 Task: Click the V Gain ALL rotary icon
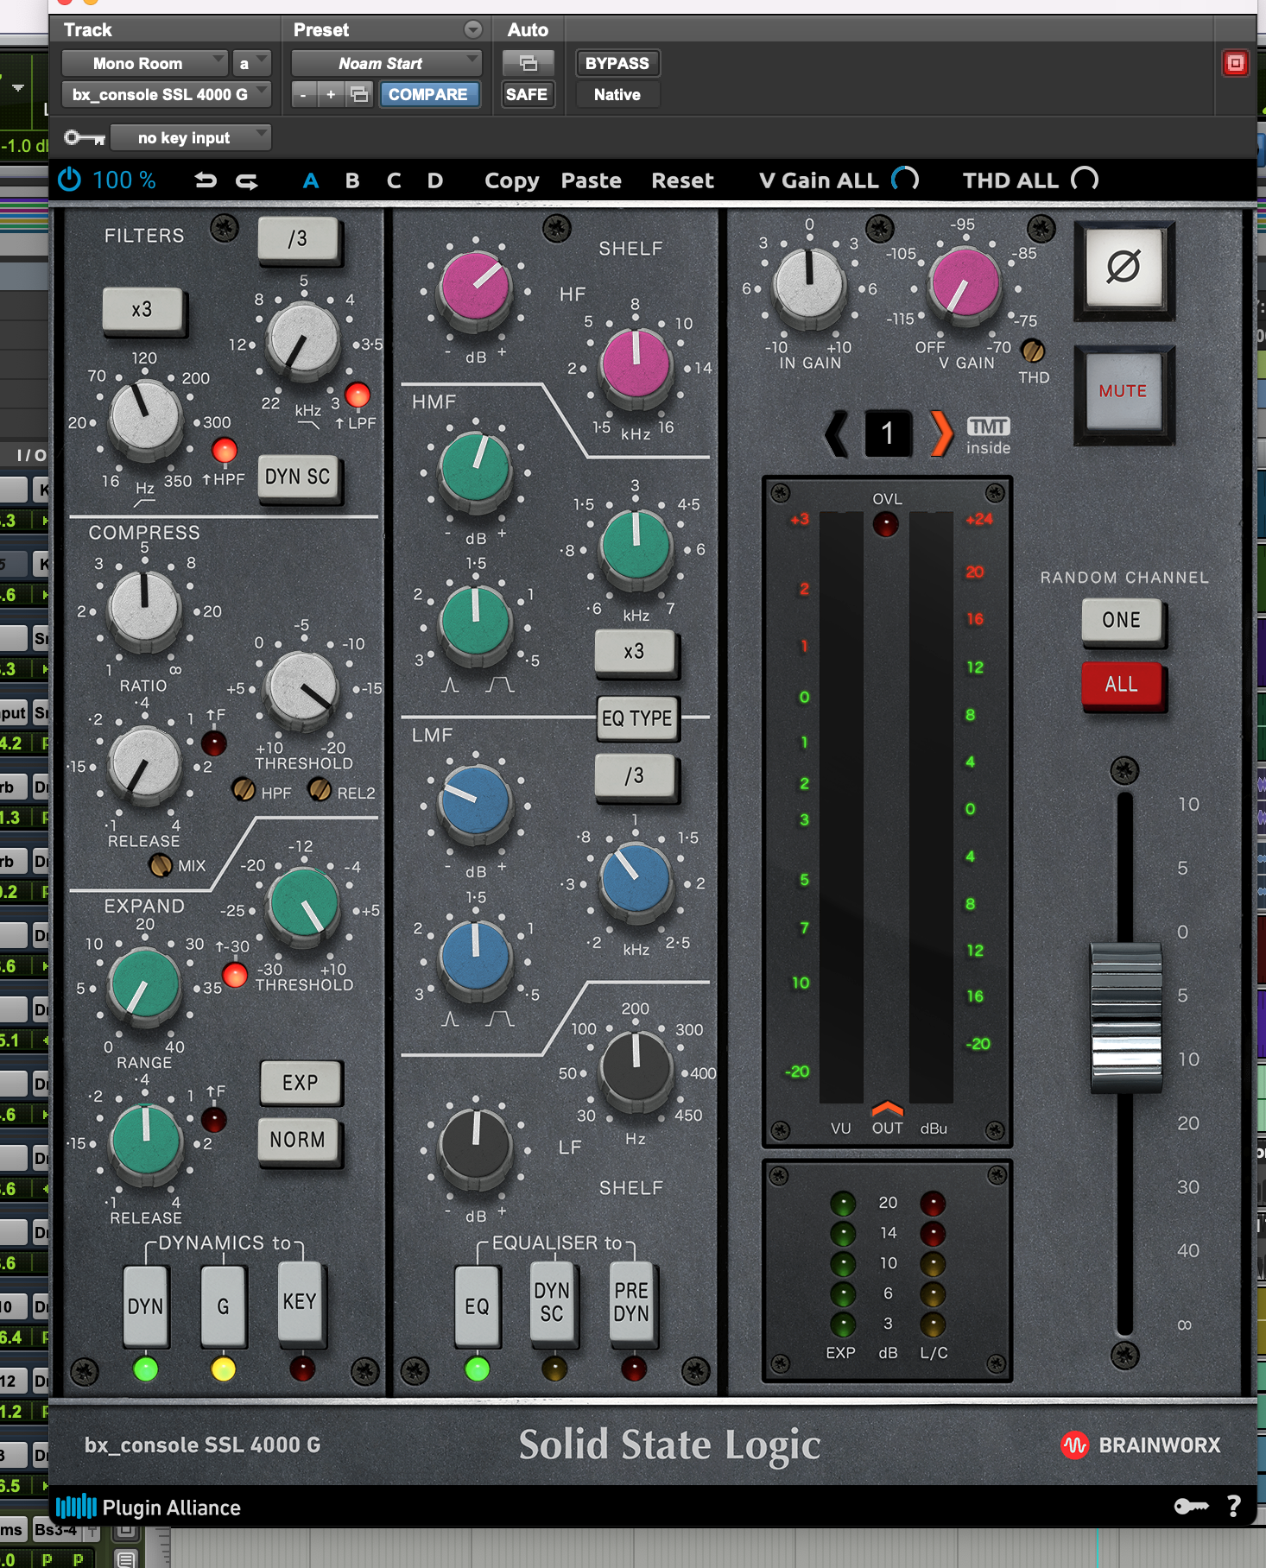click(905, 180)
